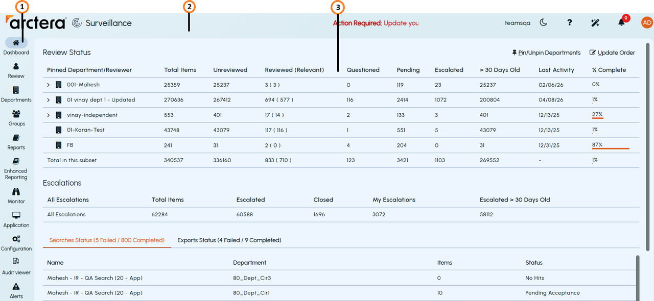
Task: Click Closed escalations value 1696
Action: coord(319,214)
